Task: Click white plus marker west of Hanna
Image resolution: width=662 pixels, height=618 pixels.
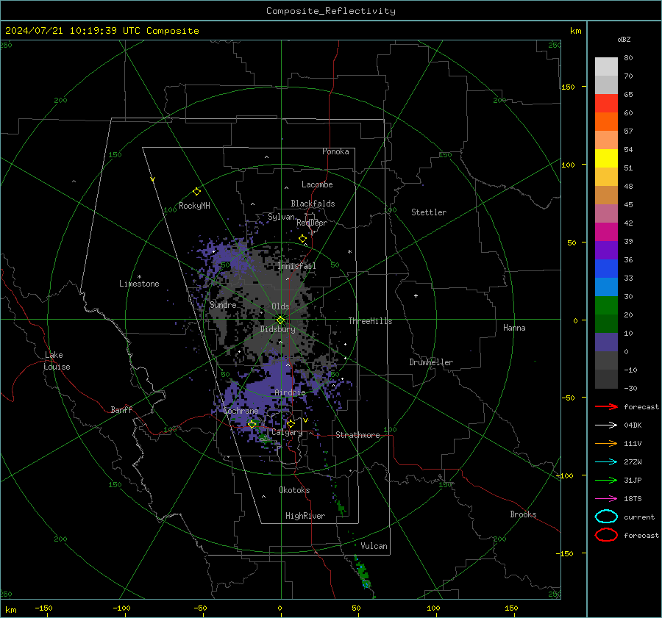Action: [x=416, y=295]
